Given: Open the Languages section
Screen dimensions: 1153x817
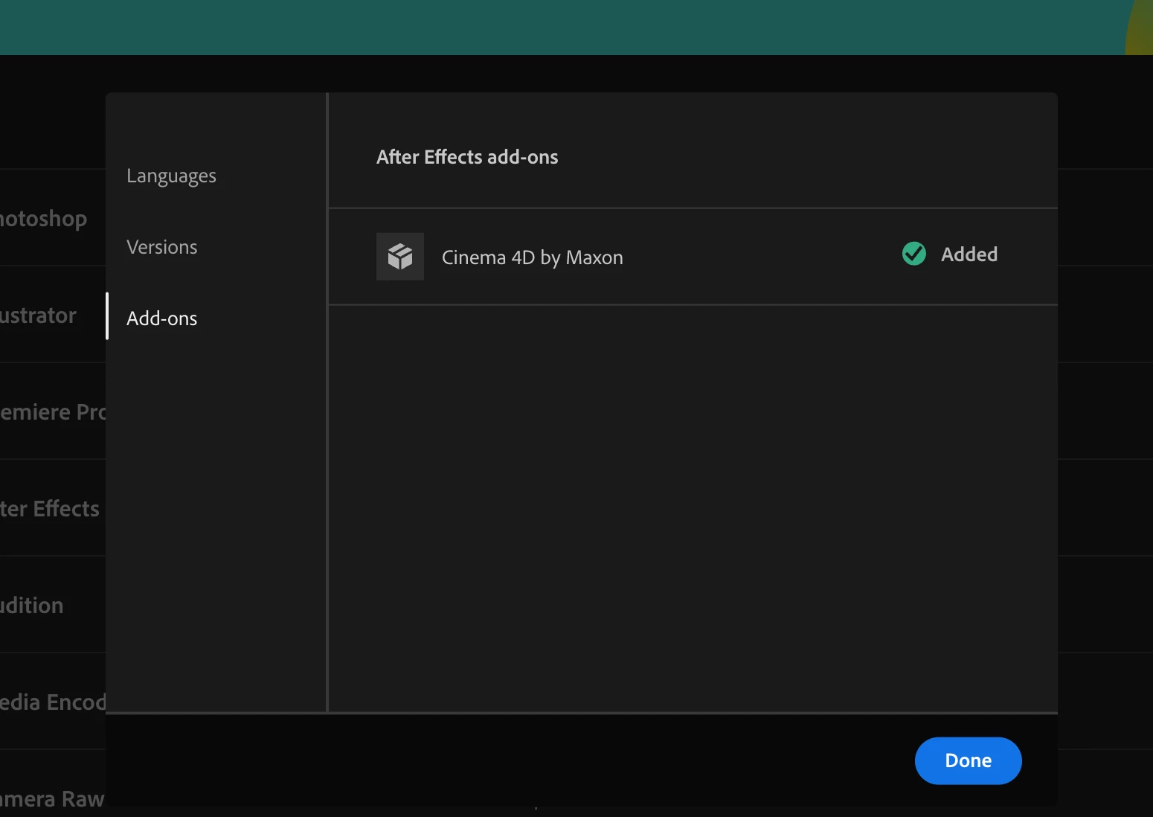Looking at the screenshot, I should (x=171, y=176).
